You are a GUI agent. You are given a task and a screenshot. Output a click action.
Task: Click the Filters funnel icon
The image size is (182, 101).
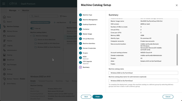pos(61,16)
